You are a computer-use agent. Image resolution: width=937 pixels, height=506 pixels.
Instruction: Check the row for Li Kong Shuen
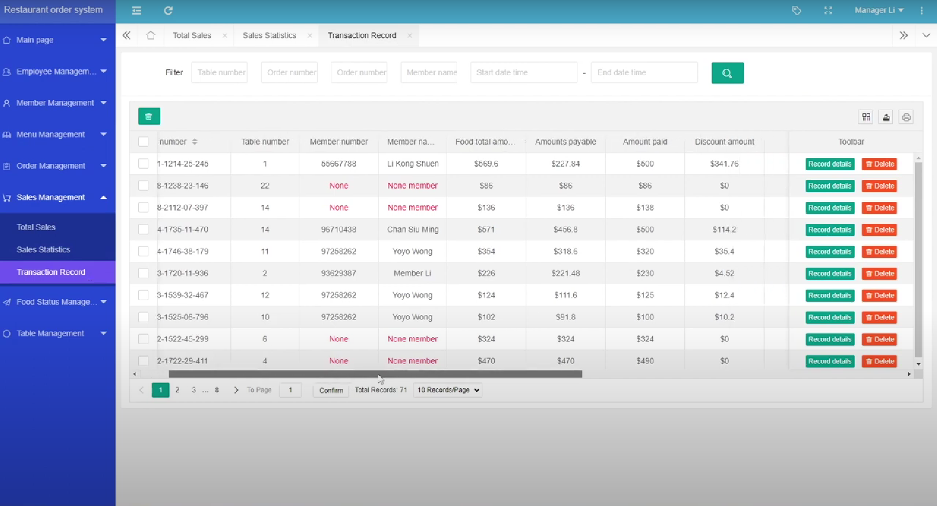(x=143, y=164)
